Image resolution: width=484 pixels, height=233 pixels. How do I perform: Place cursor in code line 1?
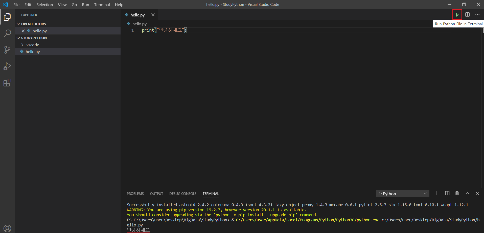point(164,30)
